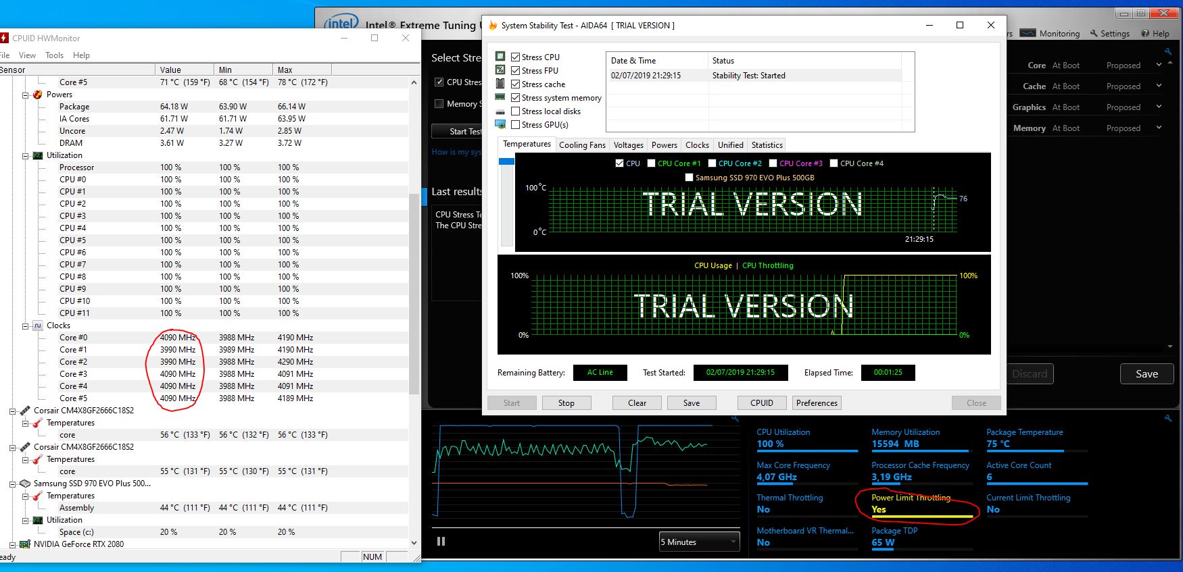Toggle CPU temperature graph checkbox
The image size is (1183, 572).
point(619,163)
